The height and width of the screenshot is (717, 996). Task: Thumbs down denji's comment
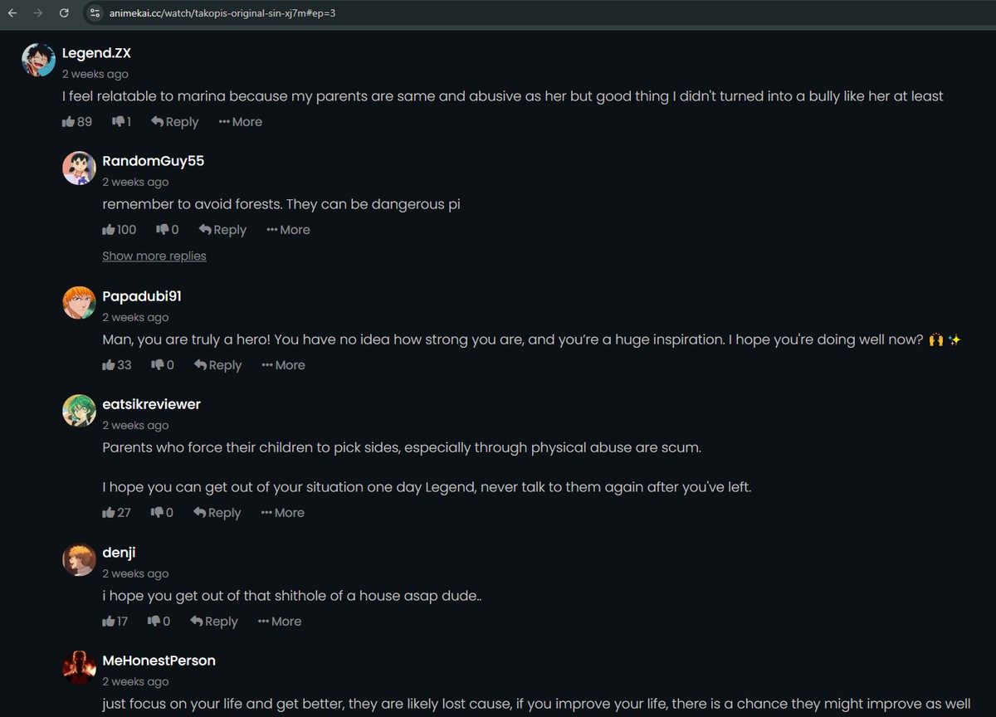coord(154,622)
